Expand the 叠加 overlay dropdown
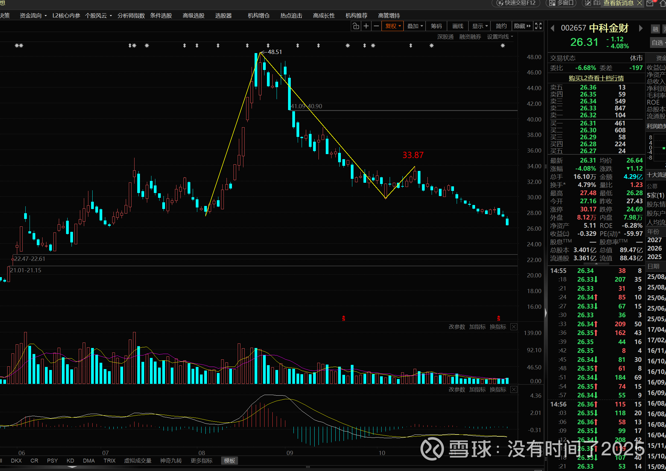Screen dimensions: 666x471 [x=415, y=26]
